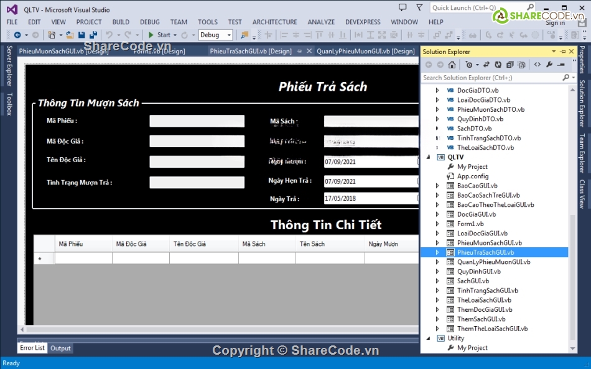The height and width of the screenshot is (369, 591).
Task: Expand the Form1.vb node
Action: tap(437, 224)
